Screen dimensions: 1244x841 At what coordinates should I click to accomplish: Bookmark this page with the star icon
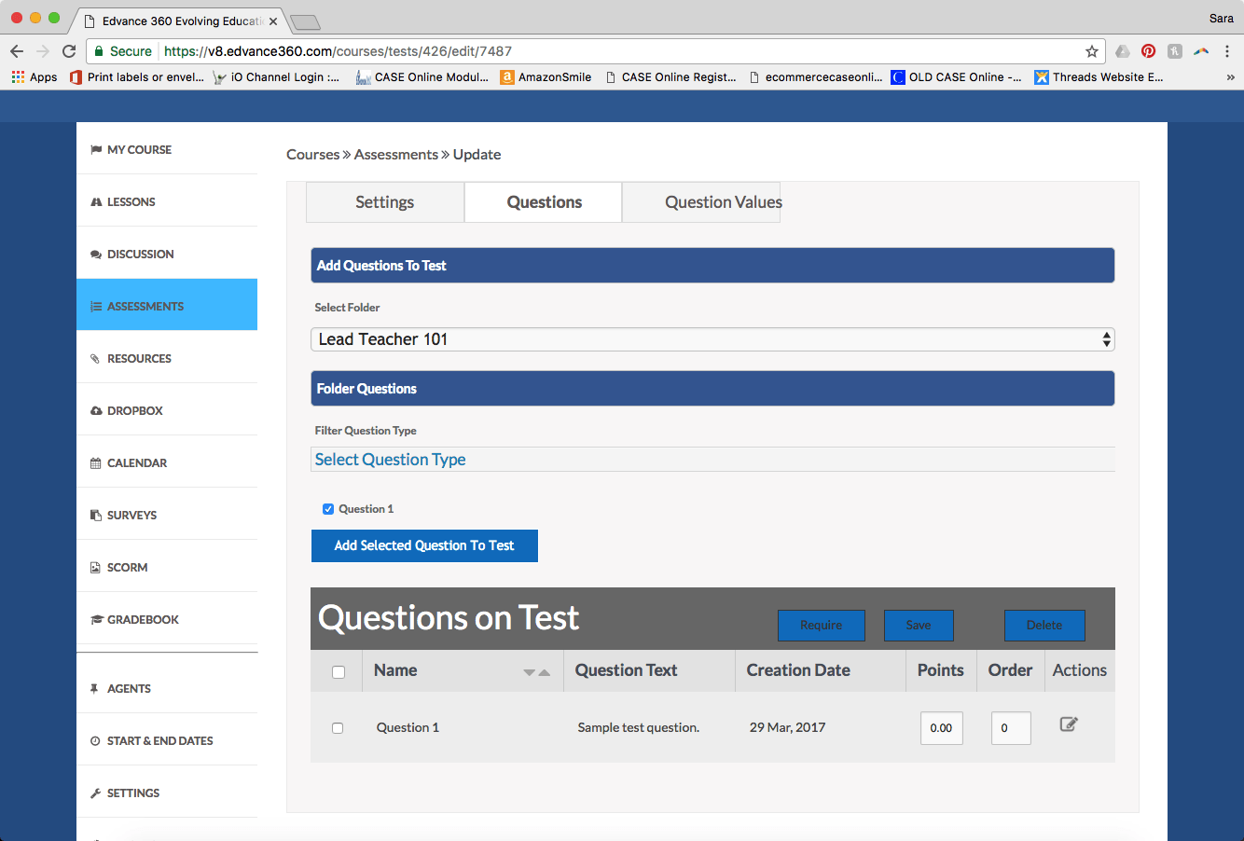pos(1092,51)
